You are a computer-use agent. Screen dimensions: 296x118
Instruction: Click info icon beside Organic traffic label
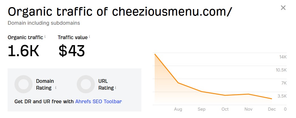click(45, 37)
